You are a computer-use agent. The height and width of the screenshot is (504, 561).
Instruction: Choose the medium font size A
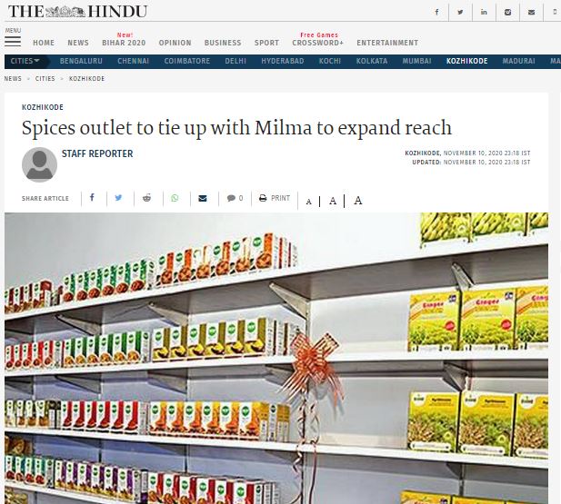333,201
